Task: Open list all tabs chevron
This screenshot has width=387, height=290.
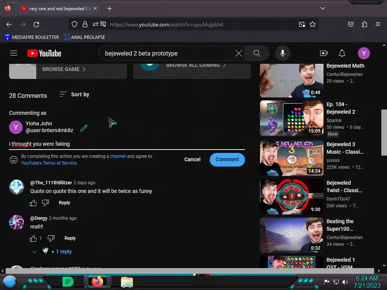Action: [x=323, y=8]
